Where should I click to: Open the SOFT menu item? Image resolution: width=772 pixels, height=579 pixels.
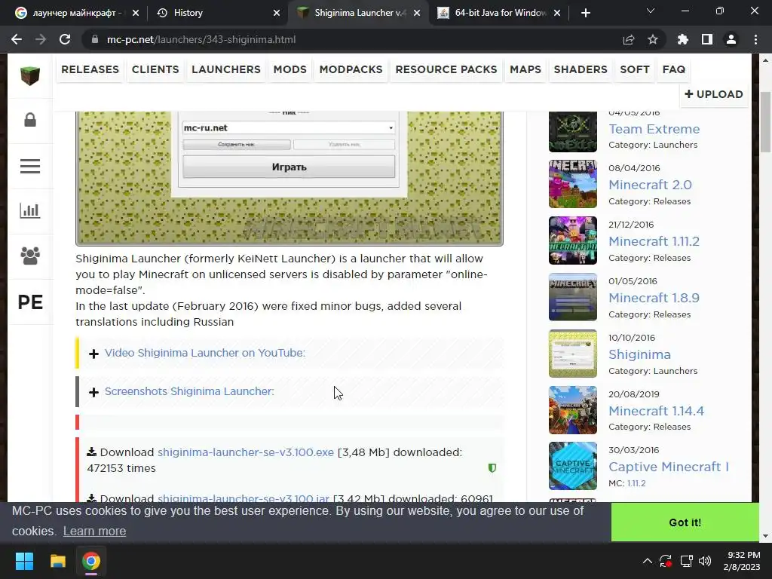coord(635,69)
